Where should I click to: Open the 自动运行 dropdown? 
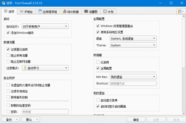click(x=45, y=26)
